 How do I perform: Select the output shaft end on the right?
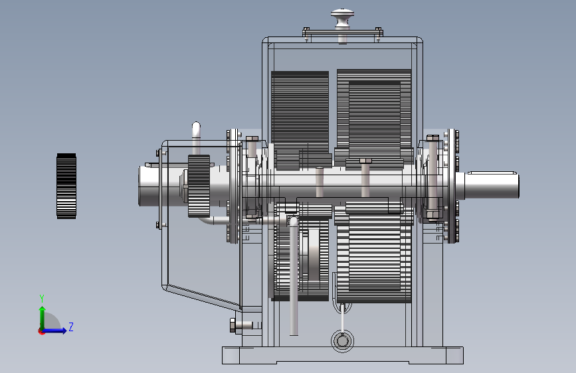(x=492, y=185)
